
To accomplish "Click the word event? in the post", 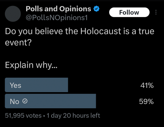I will 18,42.
